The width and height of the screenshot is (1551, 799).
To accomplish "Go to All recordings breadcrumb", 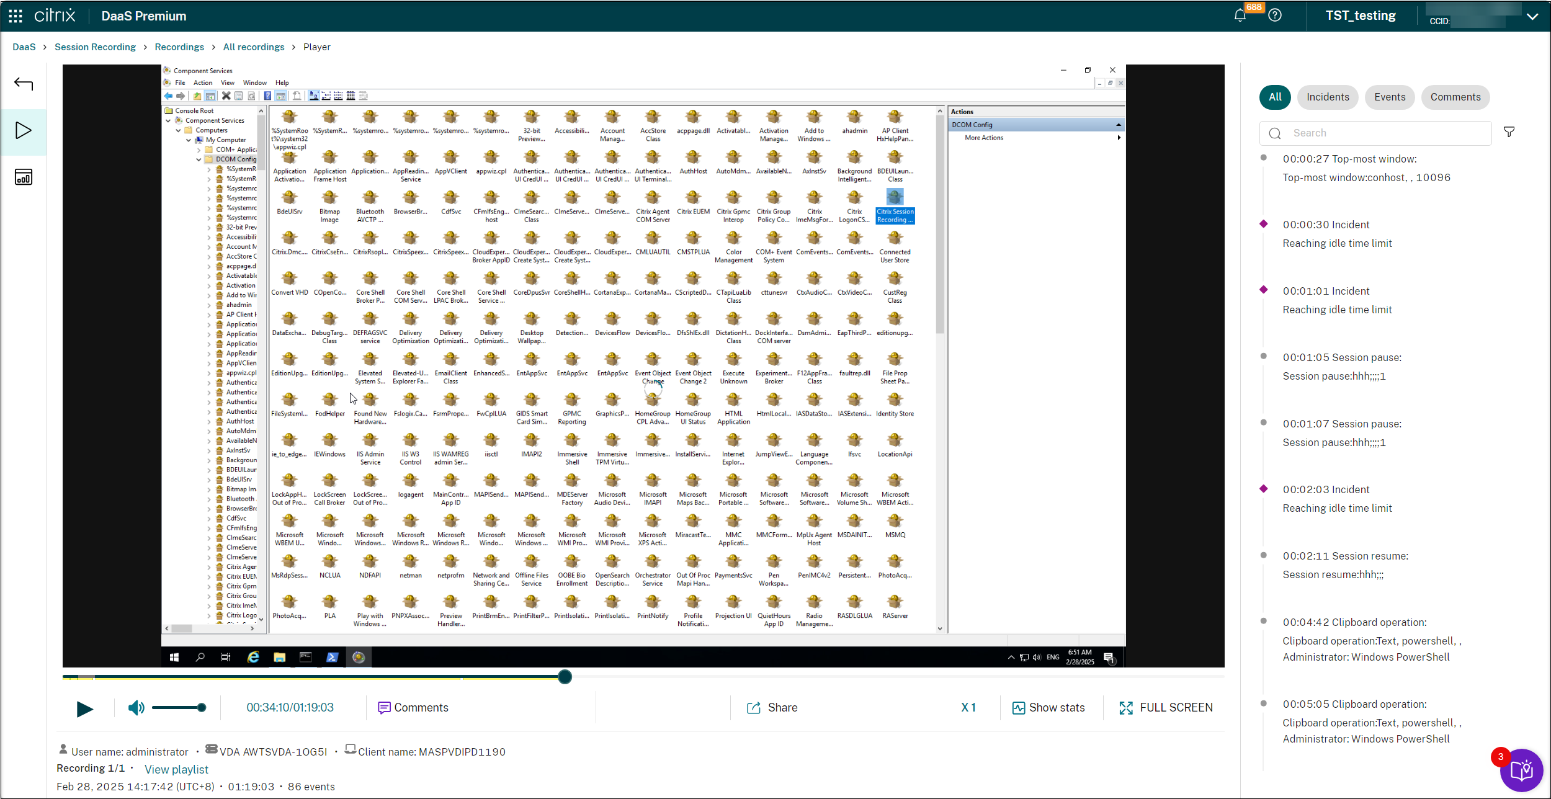I will [253, 47].
